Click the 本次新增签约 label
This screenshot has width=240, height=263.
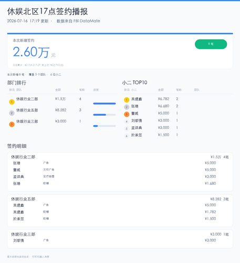pyautogui.click(x=24, y=41)
